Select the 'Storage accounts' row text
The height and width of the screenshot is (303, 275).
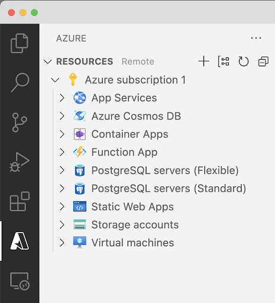click(135, 225)
